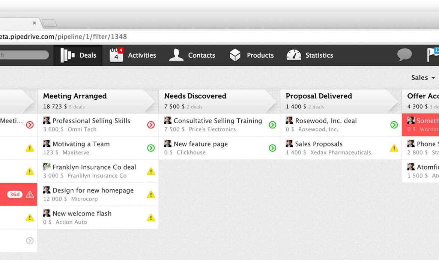439x260 pixels.
Task: Click the Proposal Delivered stage header
Action: pyautogui.click(x=341, y=101)
